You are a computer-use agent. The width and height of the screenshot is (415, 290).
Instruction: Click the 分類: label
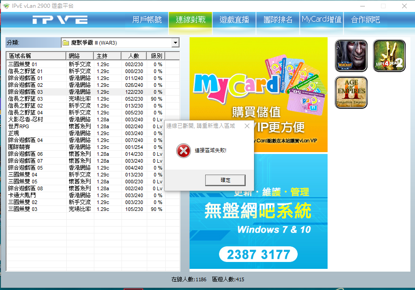tap(13, 43)
